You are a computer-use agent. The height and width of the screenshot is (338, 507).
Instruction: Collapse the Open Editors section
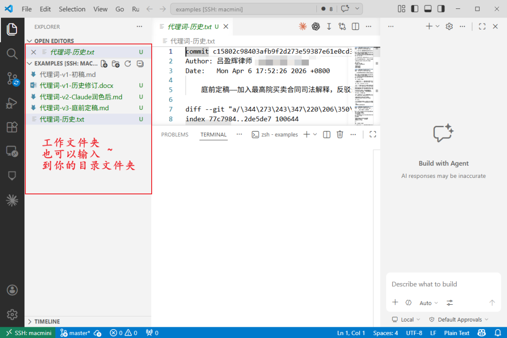[30, 41]
